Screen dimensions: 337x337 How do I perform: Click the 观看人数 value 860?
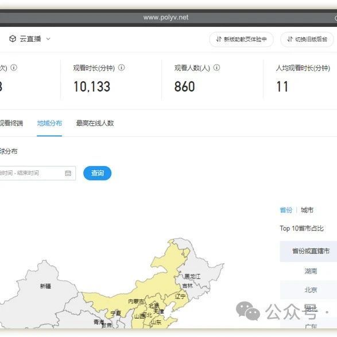pos(184,87)
